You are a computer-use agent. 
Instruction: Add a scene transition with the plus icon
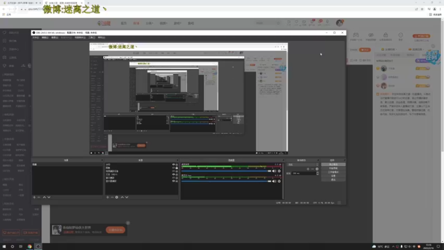[x=308, y=169]
